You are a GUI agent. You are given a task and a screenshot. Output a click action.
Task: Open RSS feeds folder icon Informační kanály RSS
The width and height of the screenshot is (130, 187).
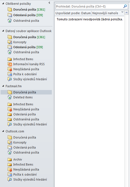pyautogui.click(x=10, y=64)
